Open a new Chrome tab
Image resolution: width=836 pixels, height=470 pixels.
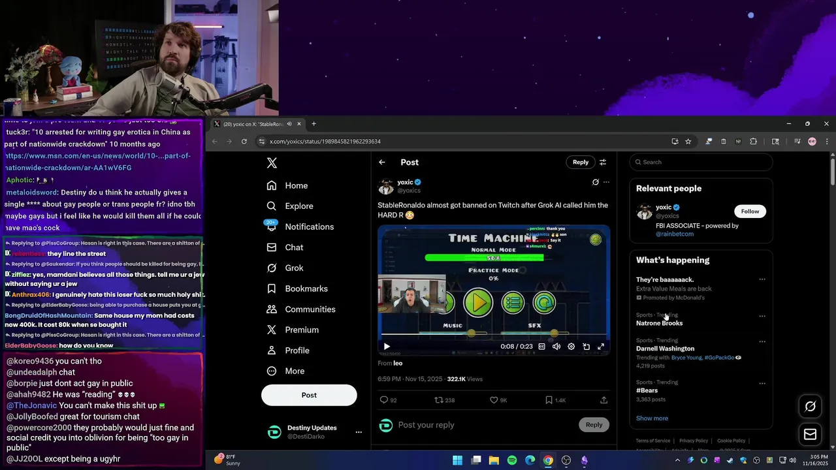313,124
